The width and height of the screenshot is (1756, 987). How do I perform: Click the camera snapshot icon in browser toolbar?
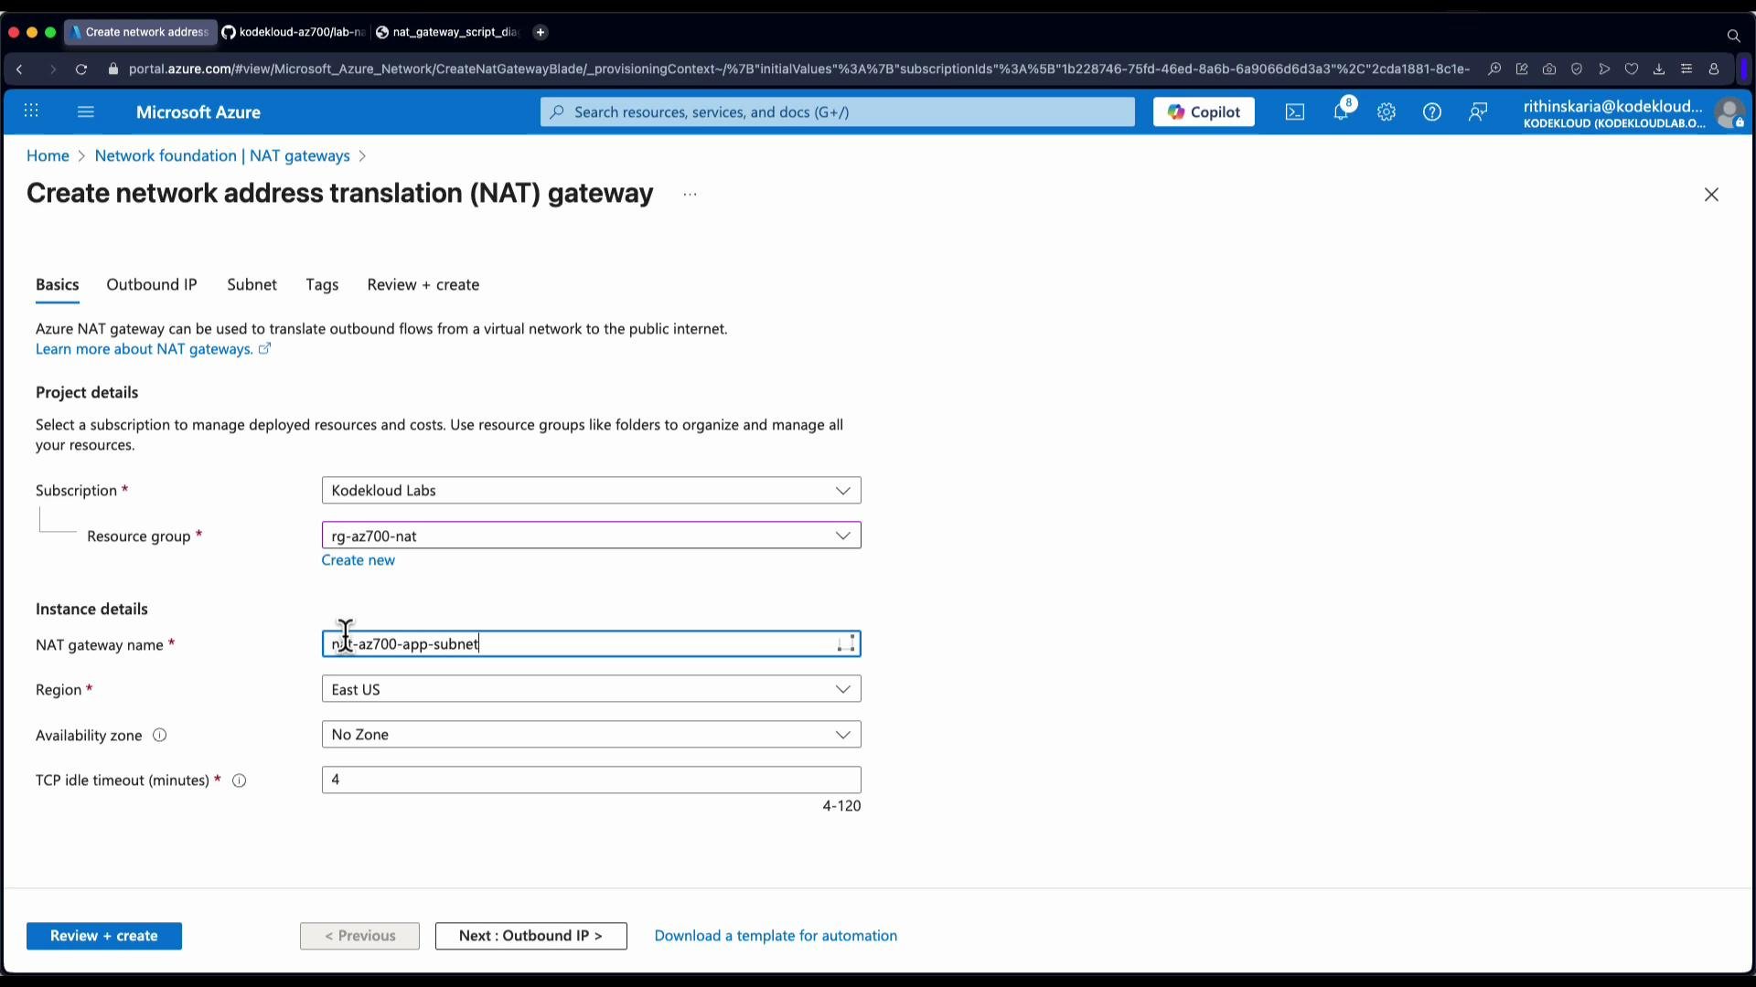point(1549,69)
